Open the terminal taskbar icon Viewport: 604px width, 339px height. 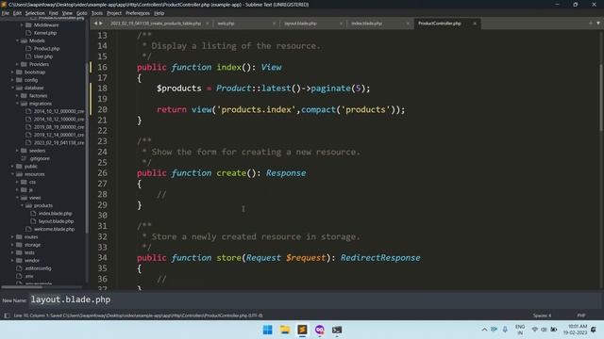(337, 330)
